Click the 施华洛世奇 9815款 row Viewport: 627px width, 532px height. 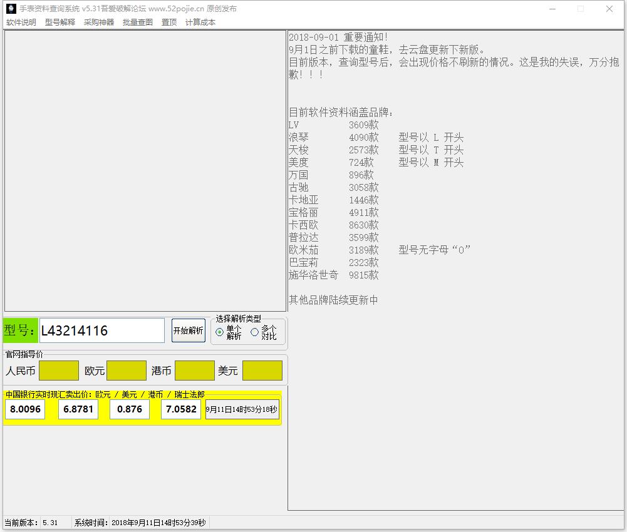[x=333, y=275]
